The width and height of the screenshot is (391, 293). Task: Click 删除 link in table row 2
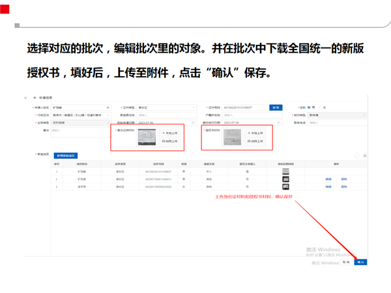344,179
